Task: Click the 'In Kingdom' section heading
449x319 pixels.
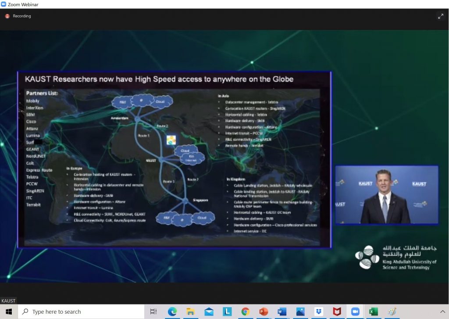Action: point(236,179)
